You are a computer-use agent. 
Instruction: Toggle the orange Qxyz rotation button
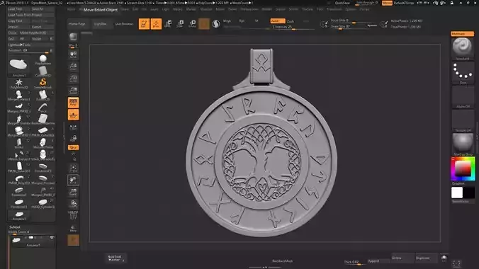pyautogui.click(x=73, y=147)
